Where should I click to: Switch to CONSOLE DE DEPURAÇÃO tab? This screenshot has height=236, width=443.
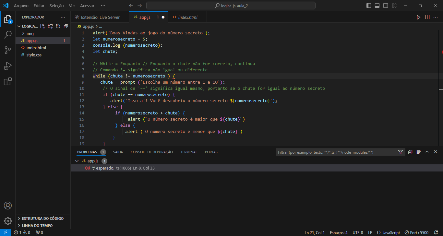[x=152, y=152]
